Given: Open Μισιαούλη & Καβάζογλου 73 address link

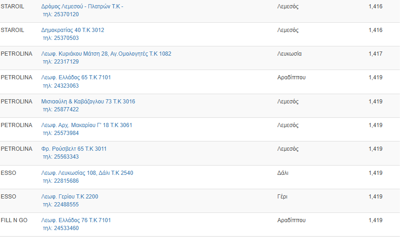Looking at the screenshot, I should pyautogui.click(x=88, y=102).
